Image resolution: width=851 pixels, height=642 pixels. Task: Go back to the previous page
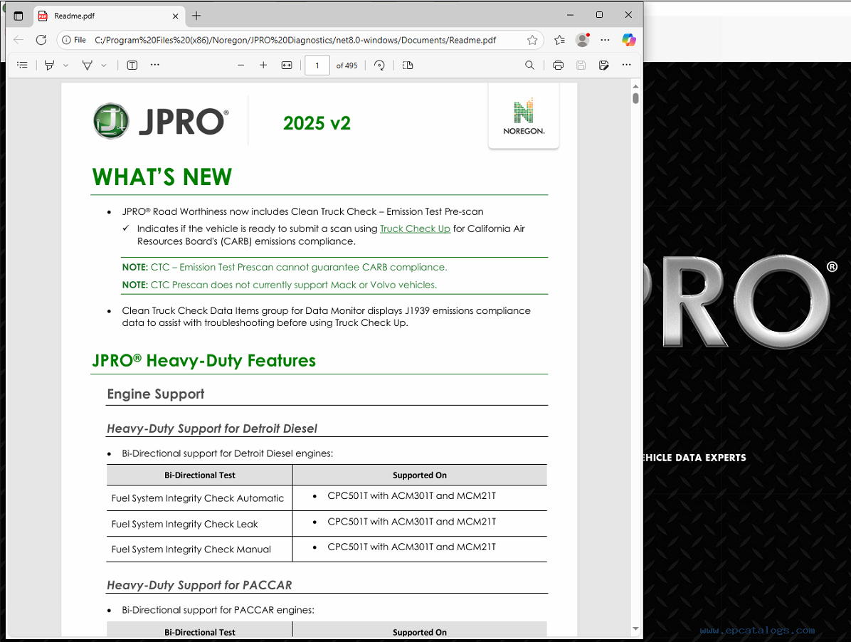(x=18, y=40)
